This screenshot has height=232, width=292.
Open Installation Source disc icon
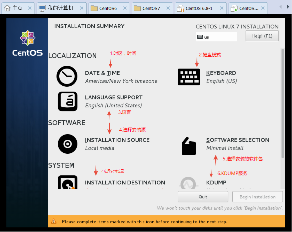68,144
